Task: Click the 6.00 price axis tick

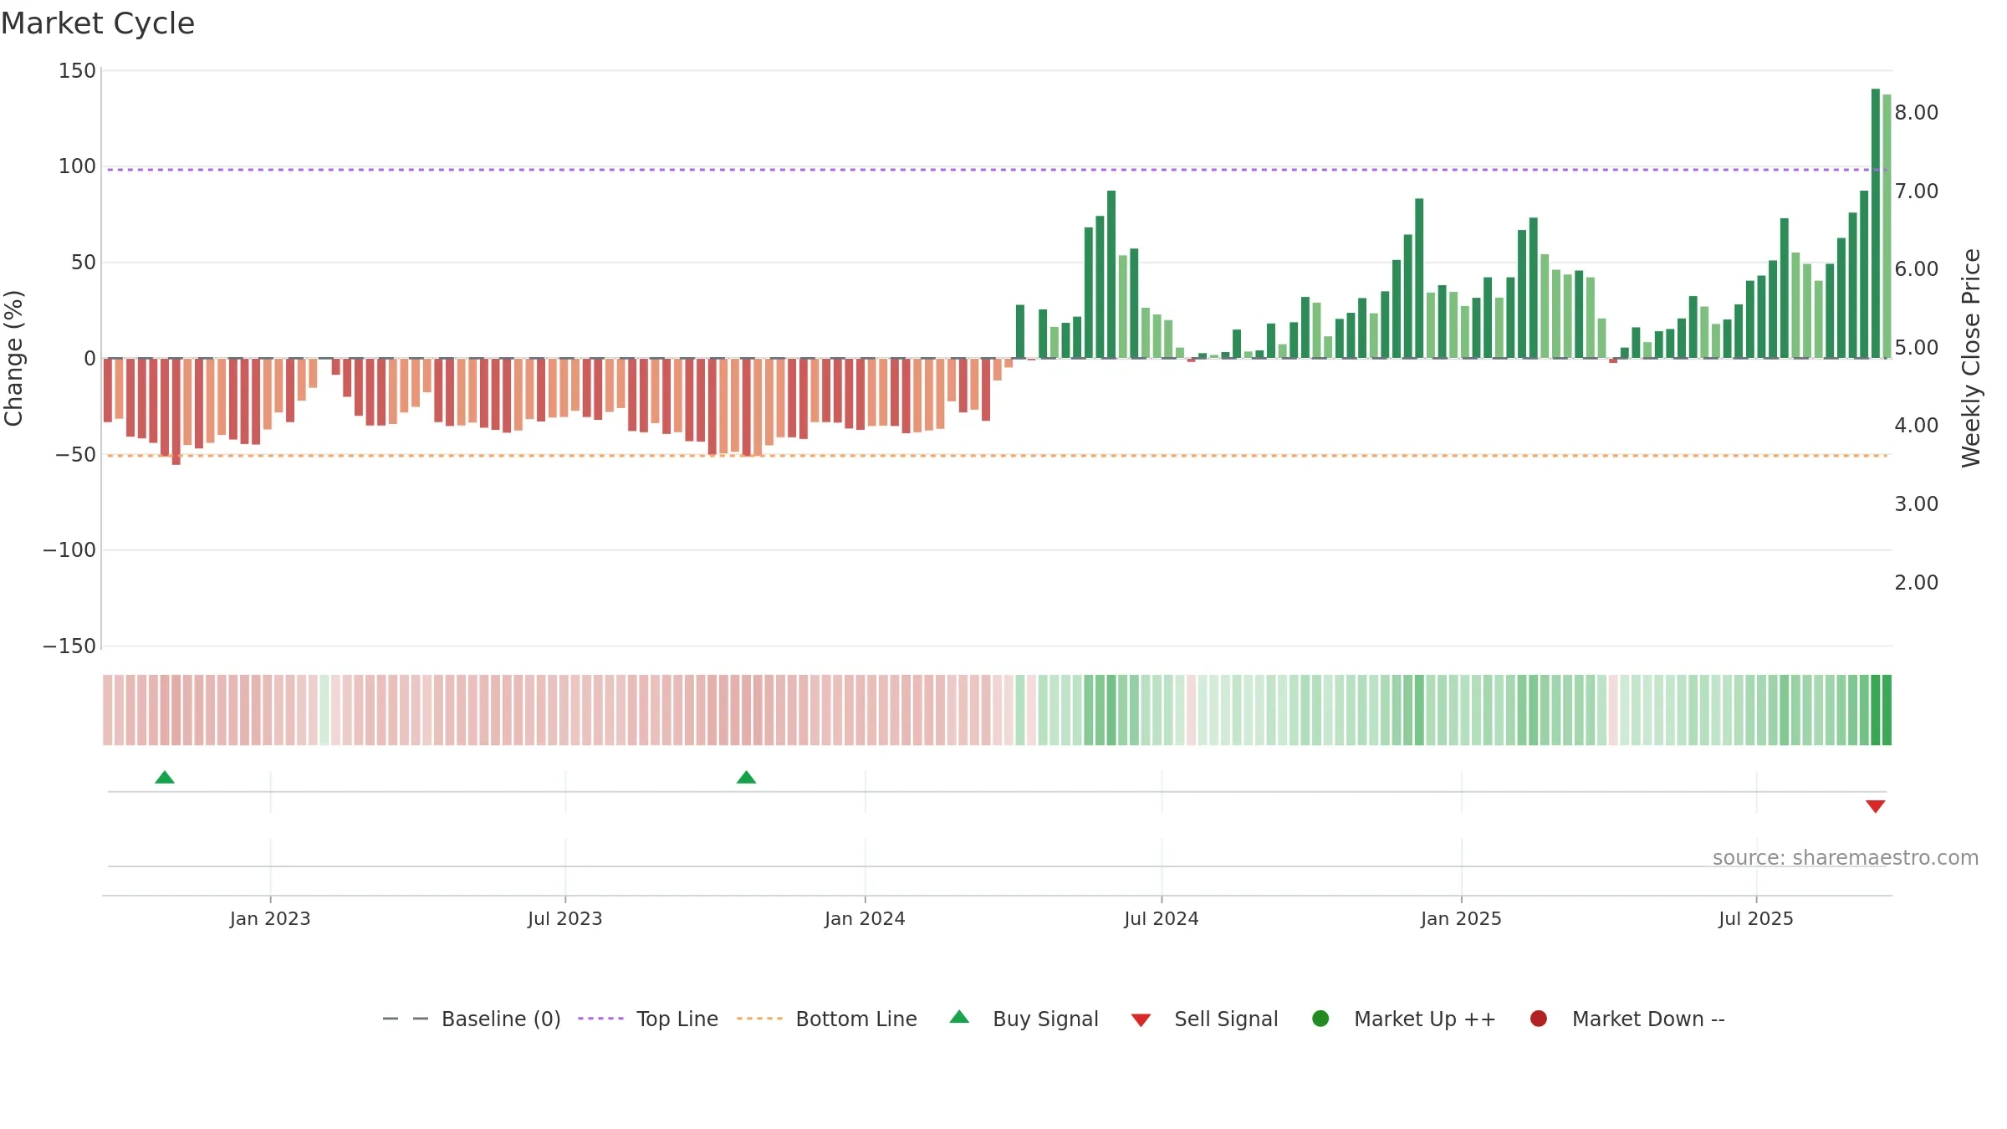Action: (x=1917, y=269)
